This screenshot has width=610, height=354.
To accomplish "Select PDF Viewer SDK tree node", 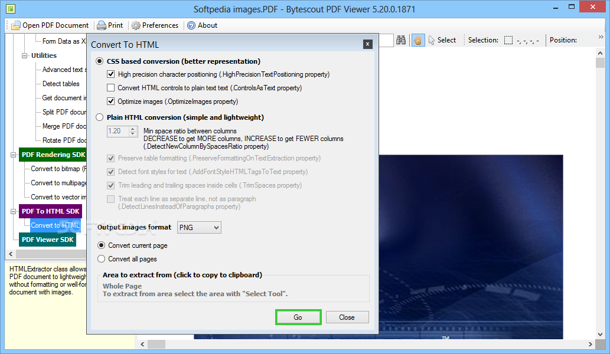I will coord(47,240).
